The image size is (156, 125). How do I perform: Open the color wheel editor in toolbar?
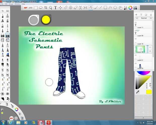click(130, 8)
